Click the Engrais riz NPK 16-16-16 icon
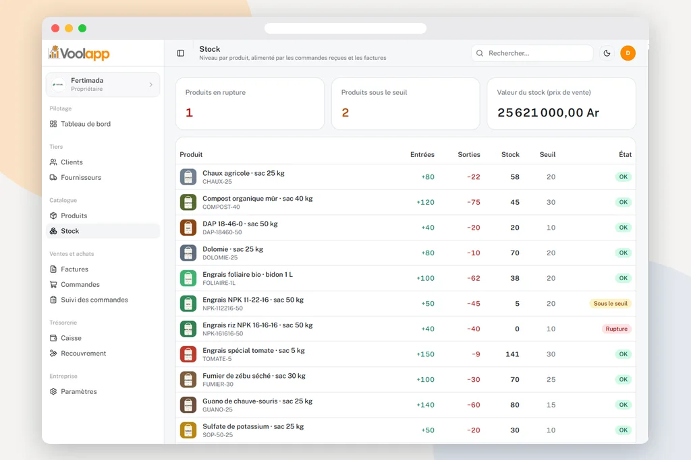The image size is (691, 460). (188, 329)
